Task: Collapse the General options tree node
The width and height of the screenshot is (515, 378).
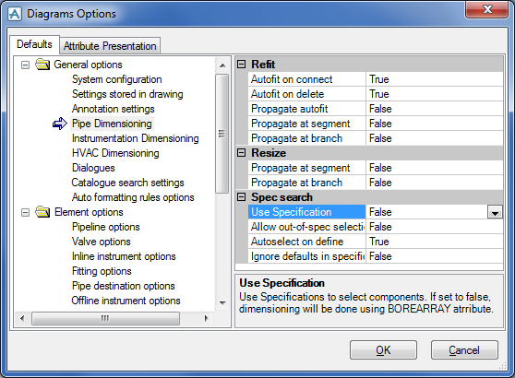Action: 25,65
